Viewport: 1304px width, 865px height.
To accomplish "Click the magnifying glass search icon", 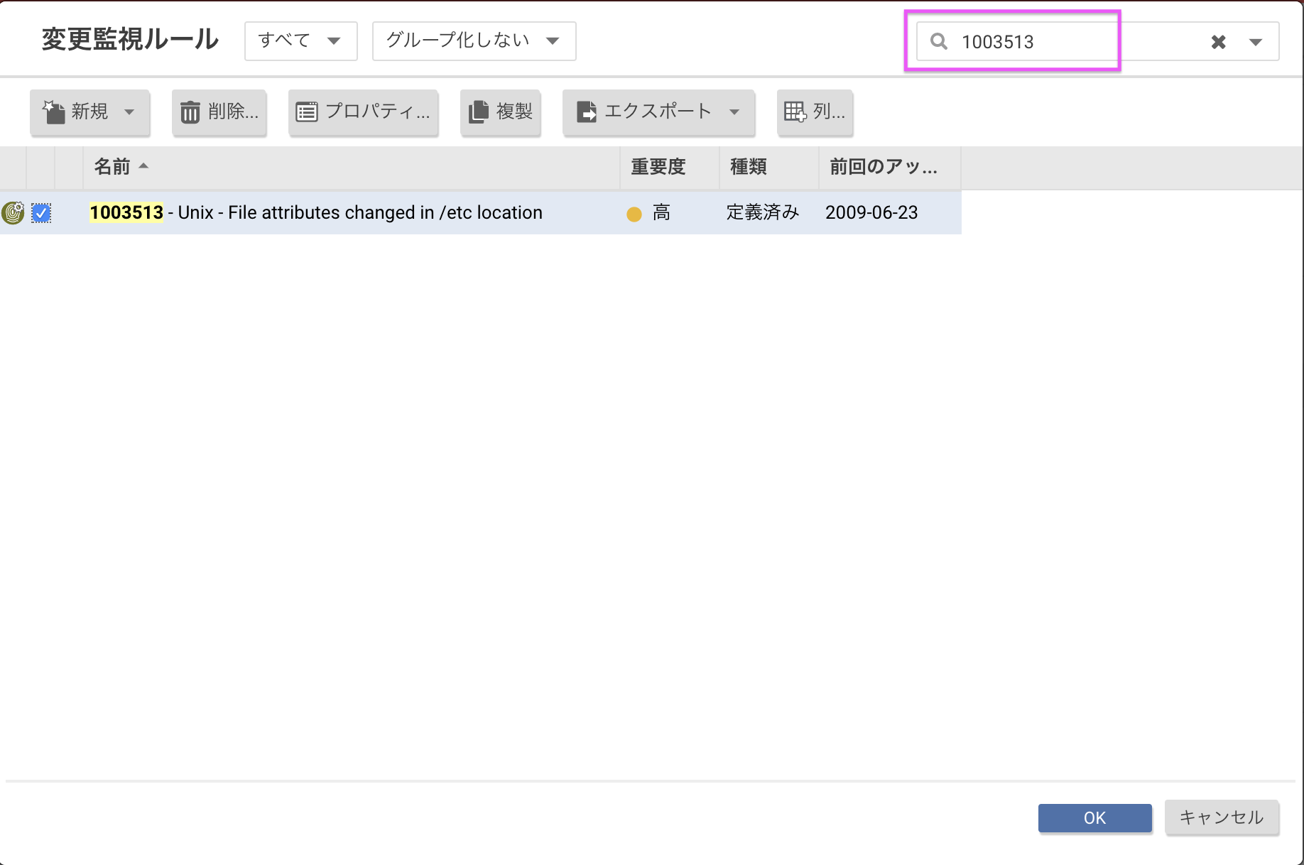I will (x=938, y=41).
